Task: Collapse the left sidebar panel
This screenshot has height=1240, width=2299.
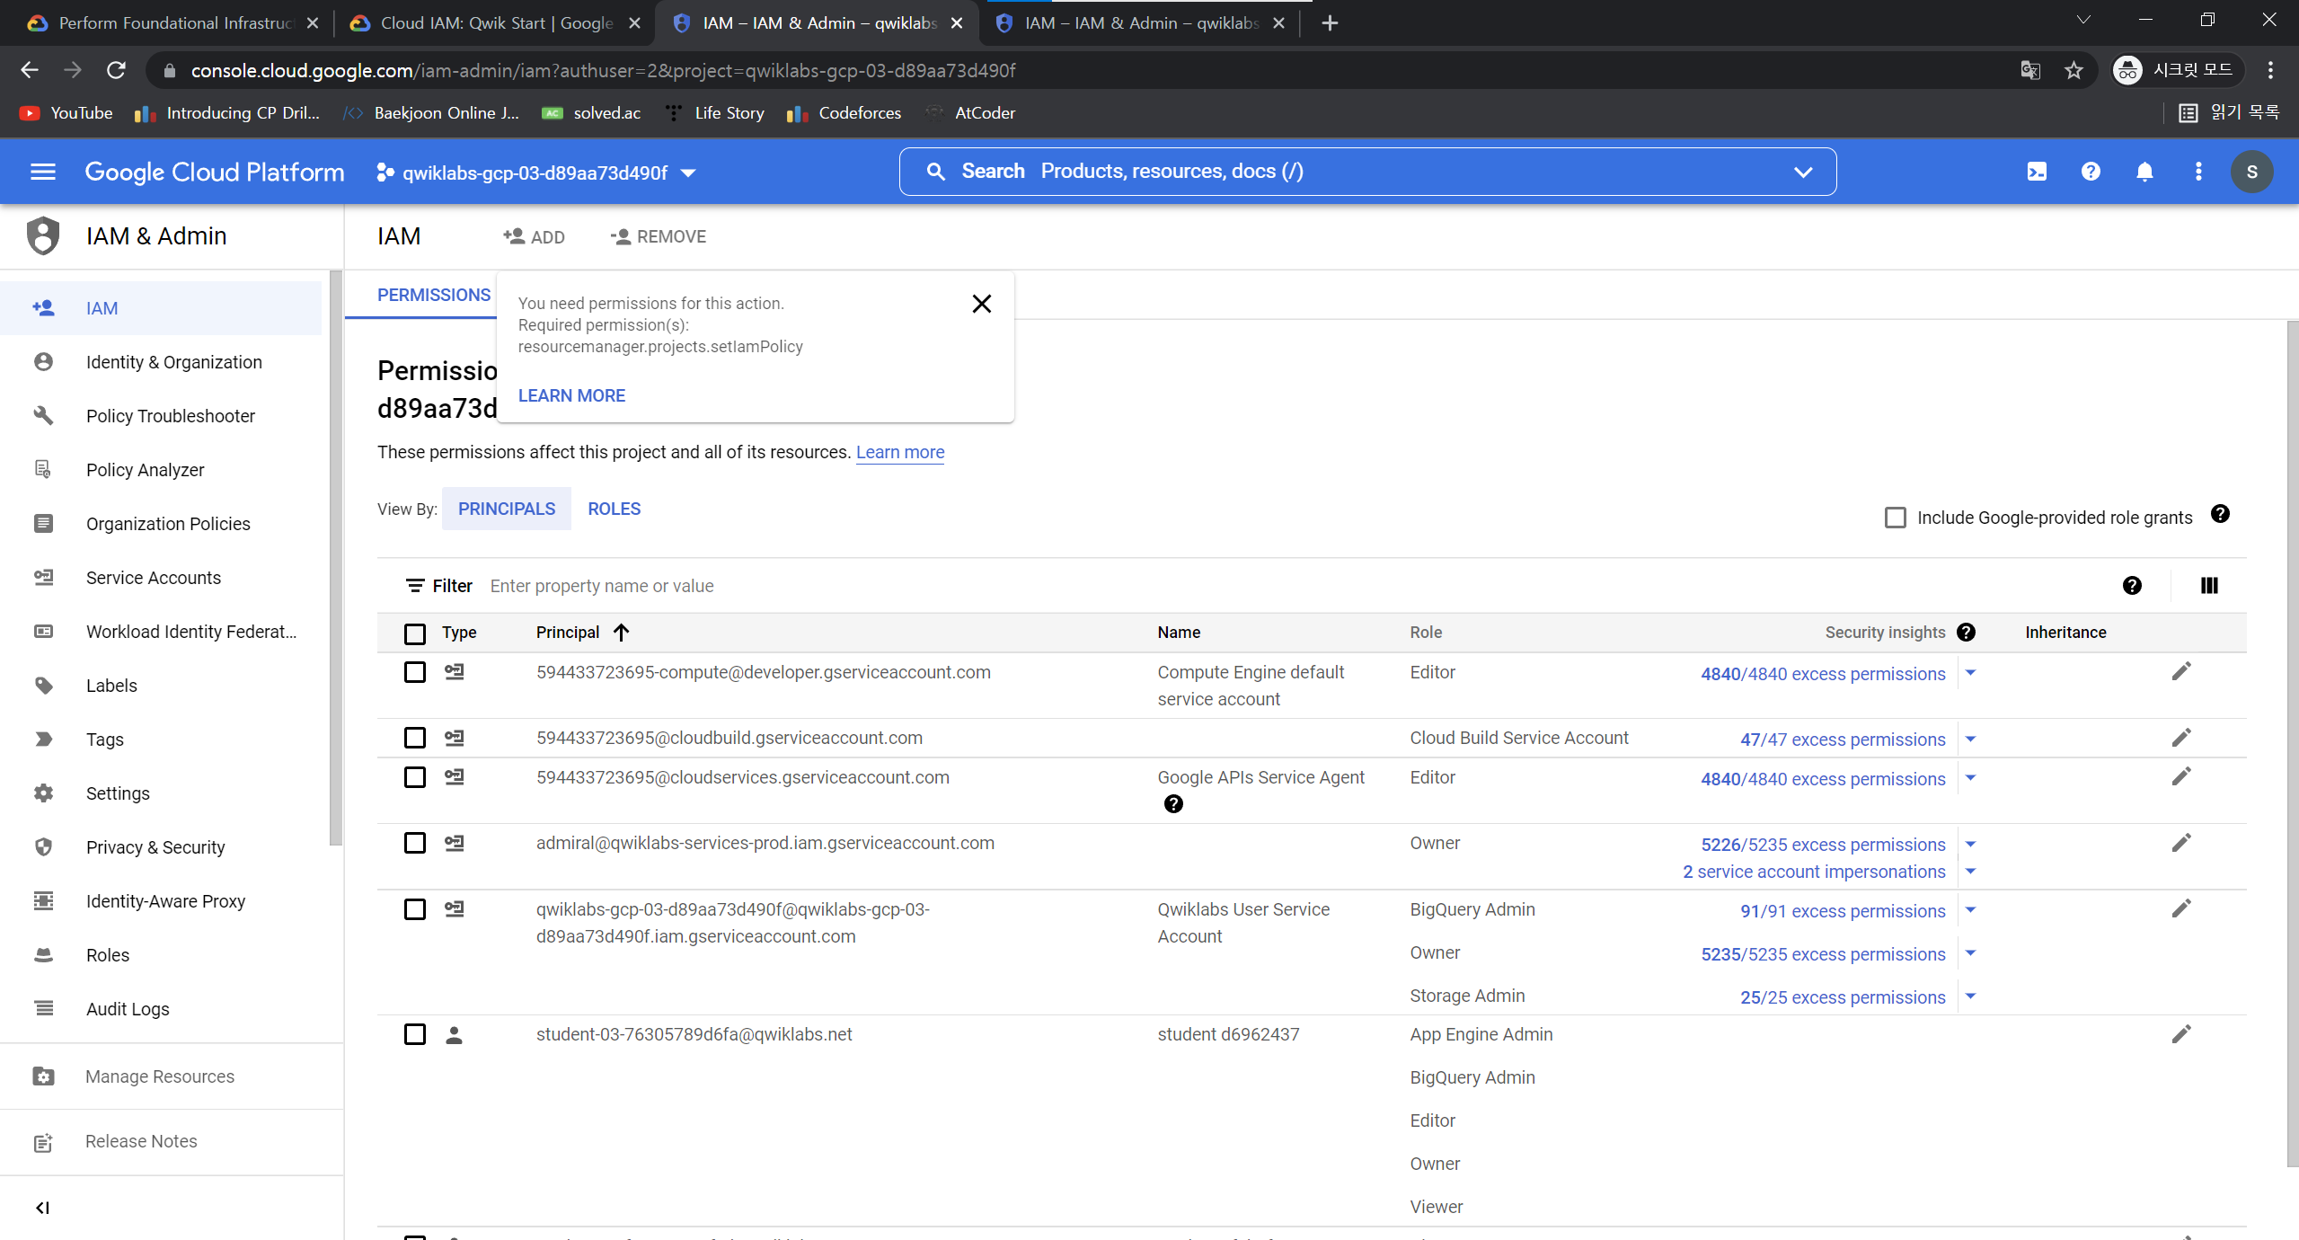Action: click(42, 1208)
